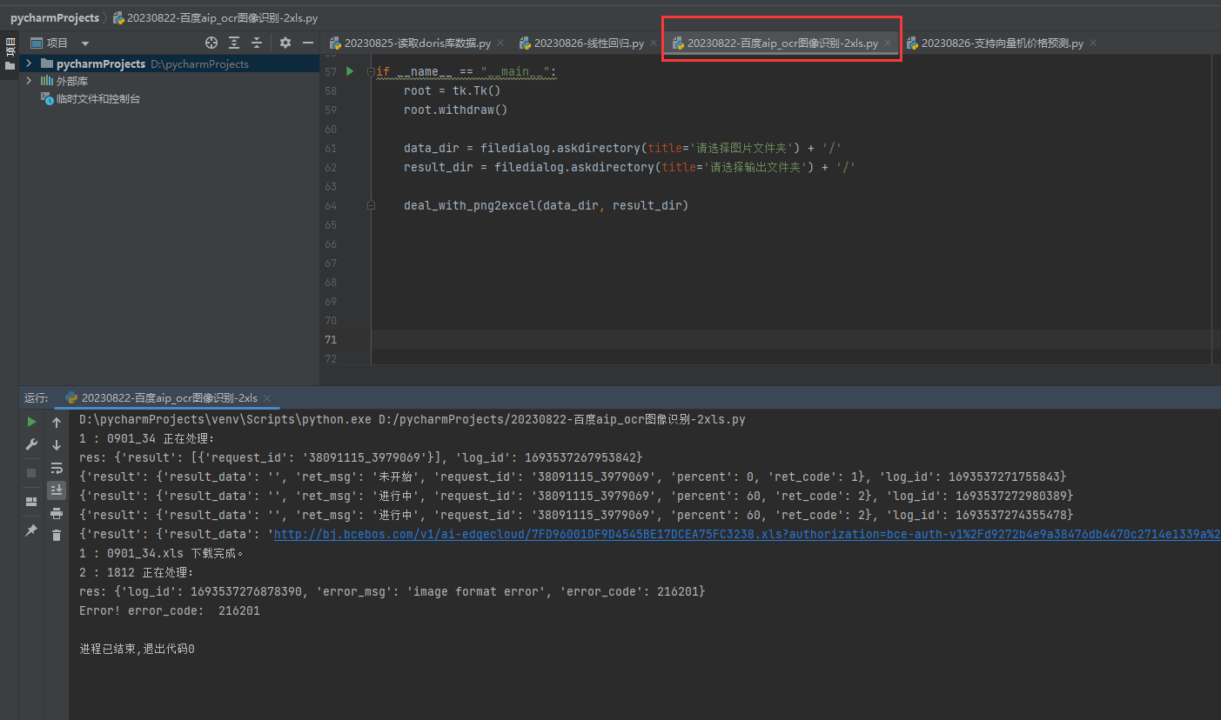This screenshot has width=1221, height=720.
Task: Click deal_with_png2excel call line
Action: pos(547,205)
